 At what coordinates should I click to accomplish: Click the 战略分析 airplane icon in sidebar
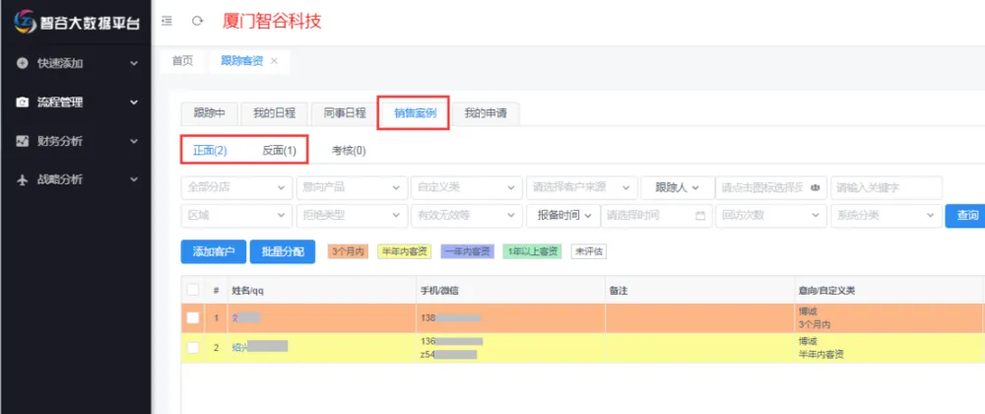tap(22, 179)
